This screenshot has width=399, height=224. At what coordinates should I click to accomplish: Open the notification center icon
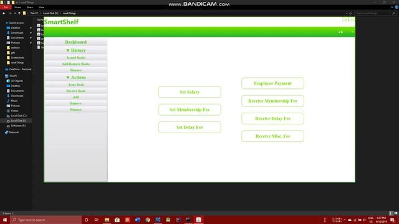tap(392, 220)
